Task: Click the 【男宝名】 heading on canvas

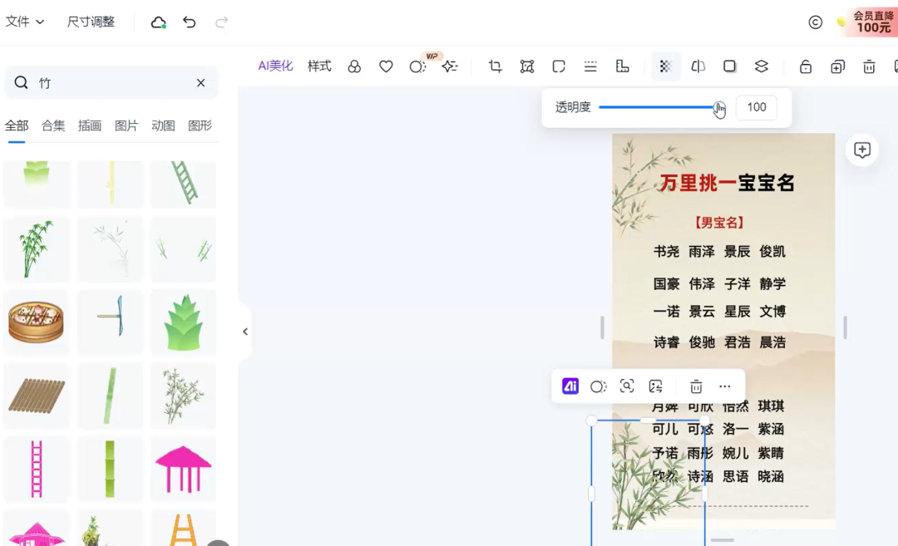Action: pyautogui.click(x=719, y=223)
